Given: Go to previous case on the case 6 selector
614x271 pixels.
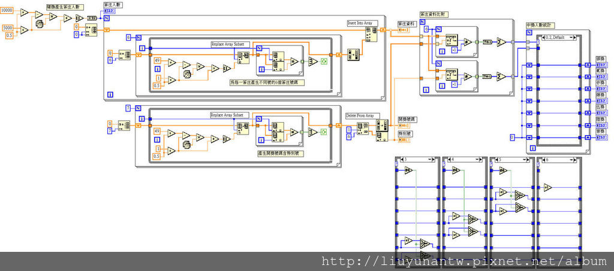Looking at the screenshot, I should tap(543, 159).
